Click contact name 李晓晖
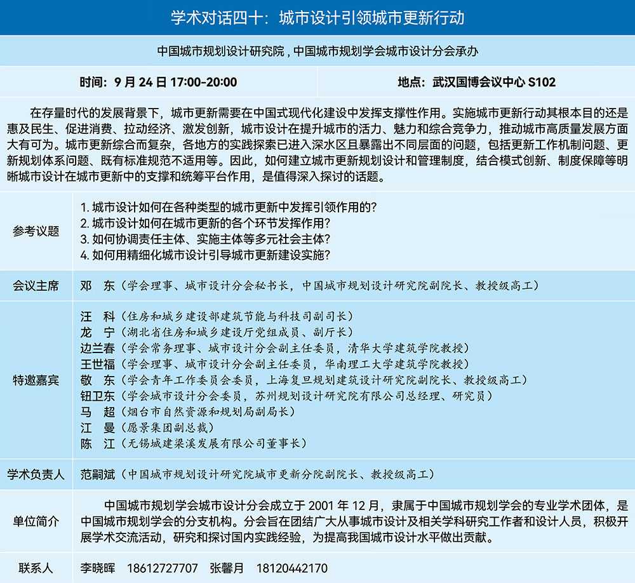The image size is (635, 583). coord(98,568)
